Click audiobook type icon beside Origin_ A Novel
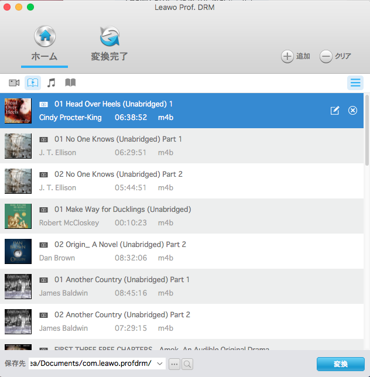 point(43,245)
